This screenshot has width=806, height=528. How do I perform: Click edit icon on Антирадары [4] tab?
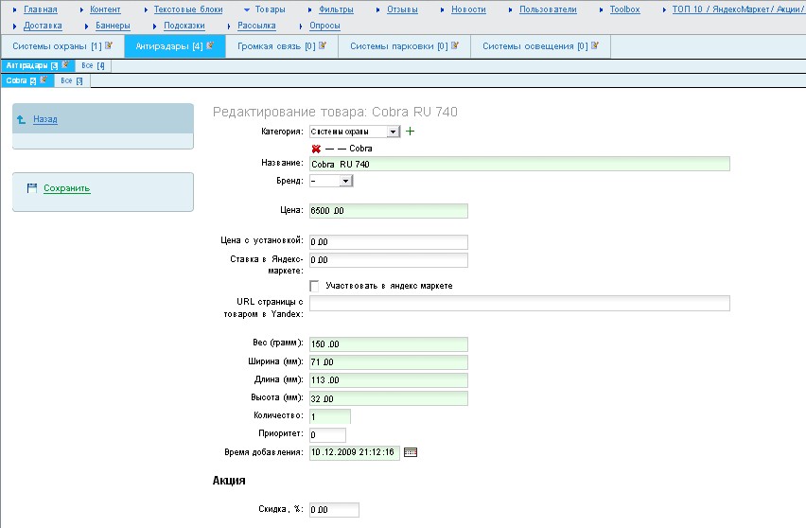click(x=210, y=45)
